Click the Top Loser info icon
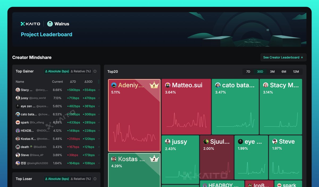 (x=95, y=179)
